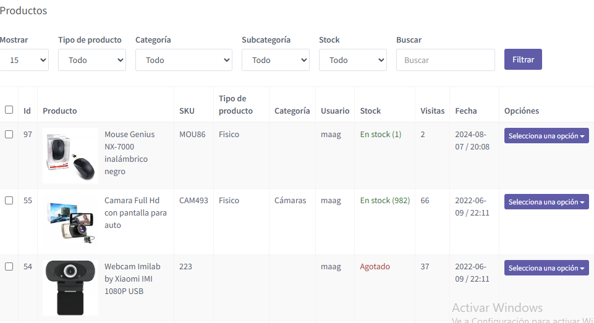The height and width of the screenshot is (323, 594).
Task: Click the Camara Full Hd product name
Action: (135, 212)
